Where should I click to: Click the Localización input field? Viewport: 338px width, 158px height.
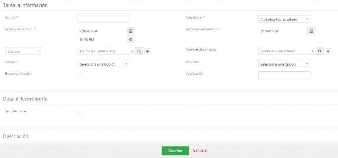[x=284, y=75]
